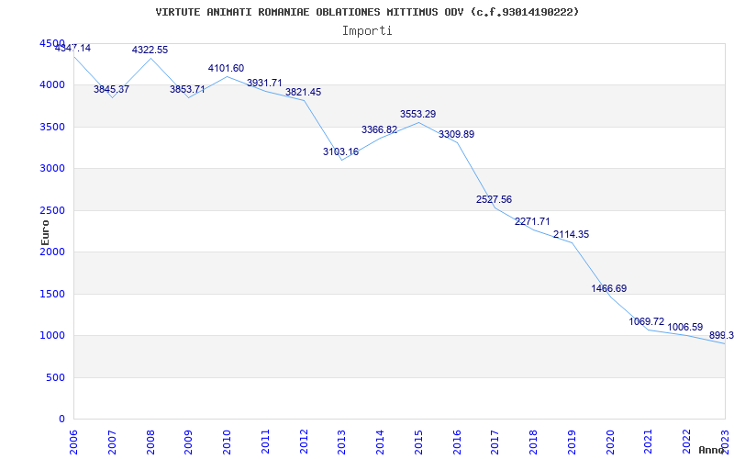The height and width of the screenshot is (459, 734).
Task: Click the y-axis tick 500
Action: [55, 377]
